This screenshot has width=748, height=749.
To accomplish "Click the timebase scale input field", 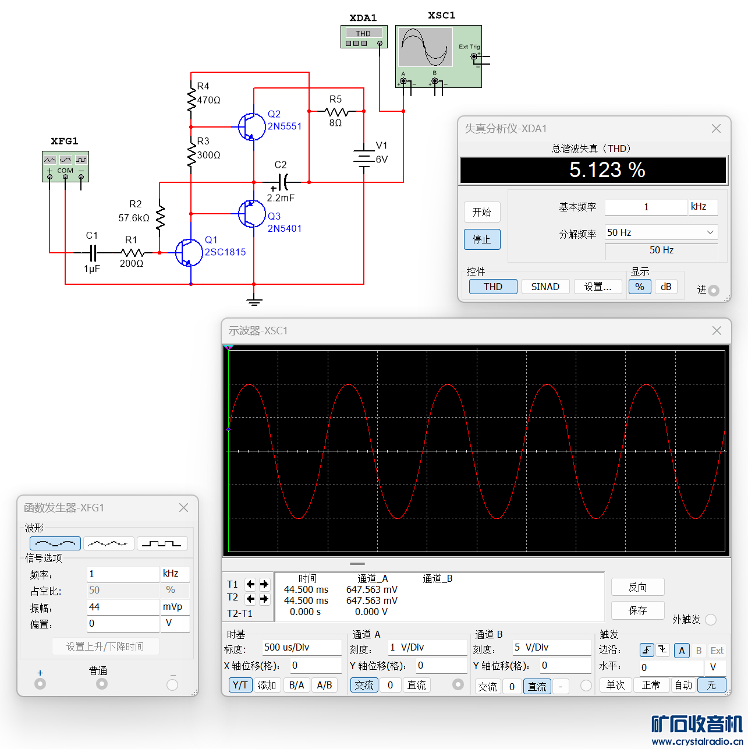I will click(302, 648).
